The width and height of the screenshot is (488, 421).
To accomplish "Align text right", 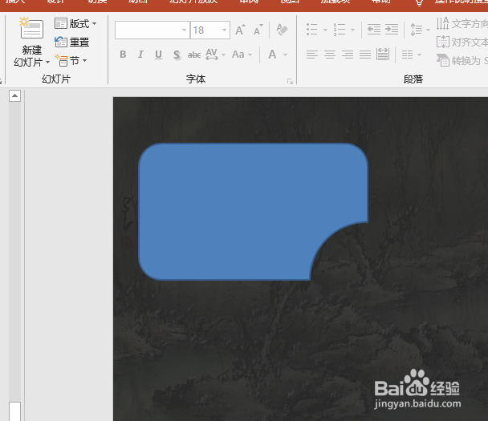I will 348,55.
